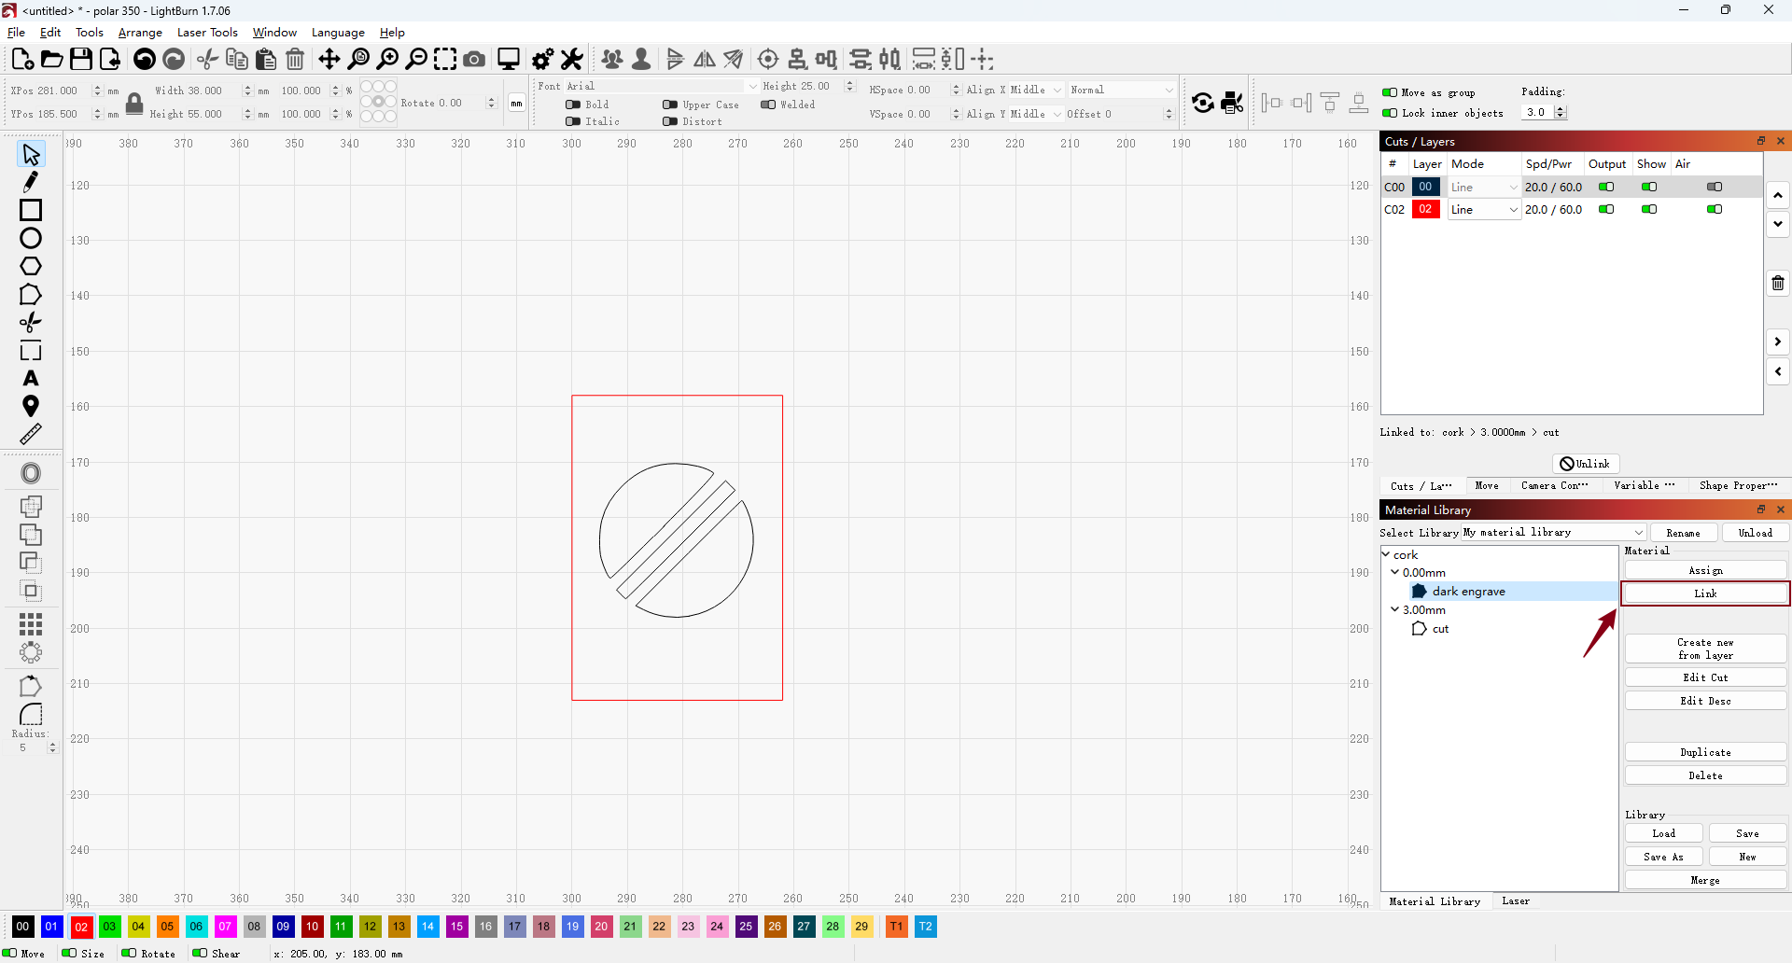Open the Font dropdown
Viewport: 1792px width, 963px height.
661,86
